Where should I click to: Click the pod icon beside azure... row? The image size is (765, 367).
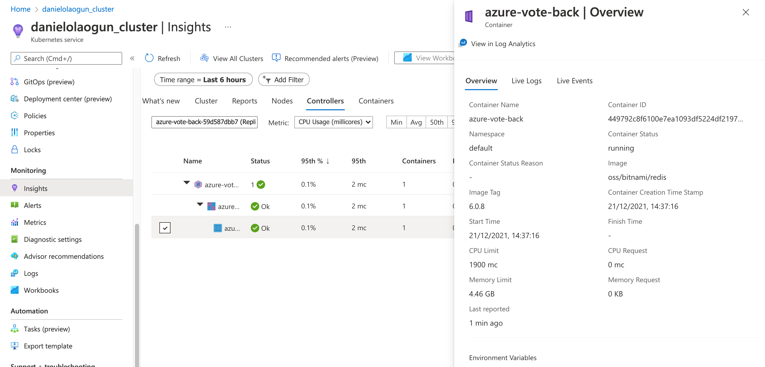click(211, 206)
